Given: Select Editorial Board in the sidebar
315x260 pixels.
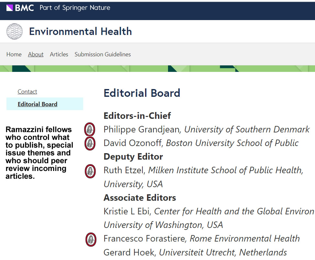Looking at the screenshot, I should pyautogui.click(x=38, y=104).
